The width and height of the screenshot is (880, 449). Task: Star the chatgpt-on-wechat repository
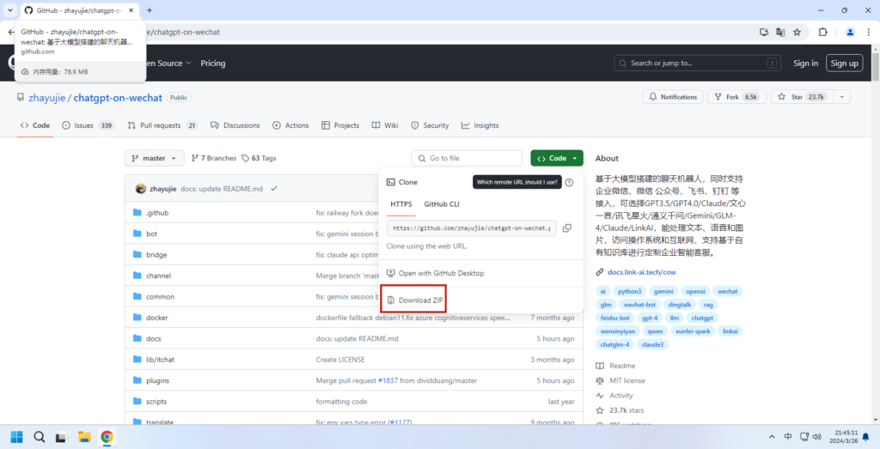tap(803, 97)
